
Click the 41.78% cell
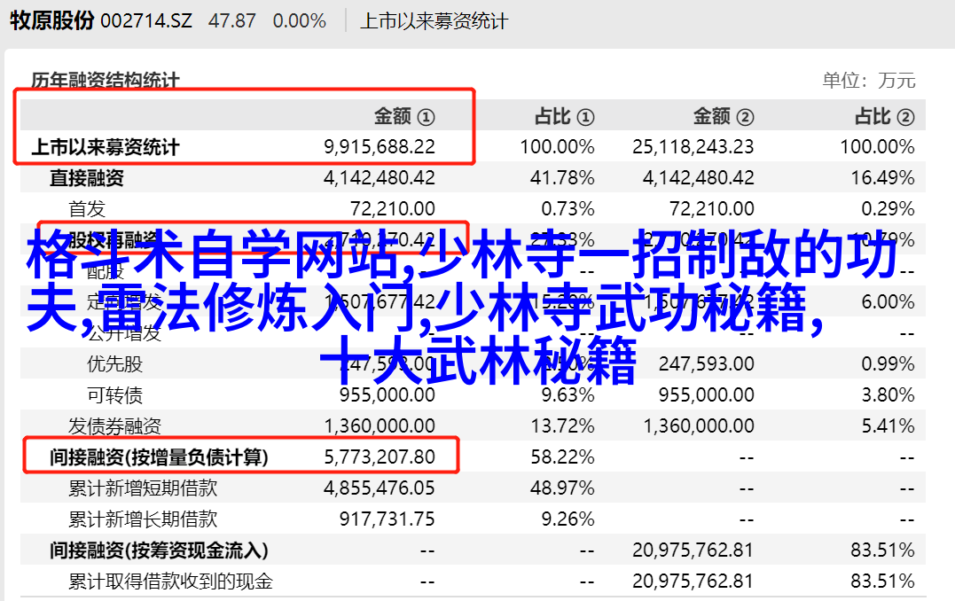(x=562, y=178)
